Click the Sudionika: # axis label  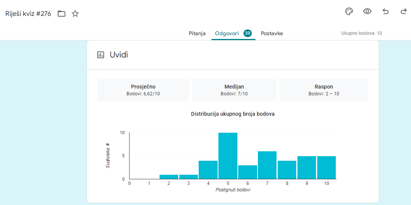click(x=108, y=156)
